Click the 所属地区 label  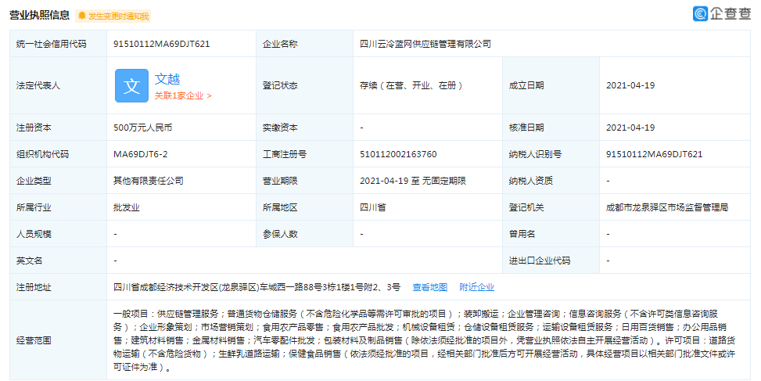(x=280, y=207)
